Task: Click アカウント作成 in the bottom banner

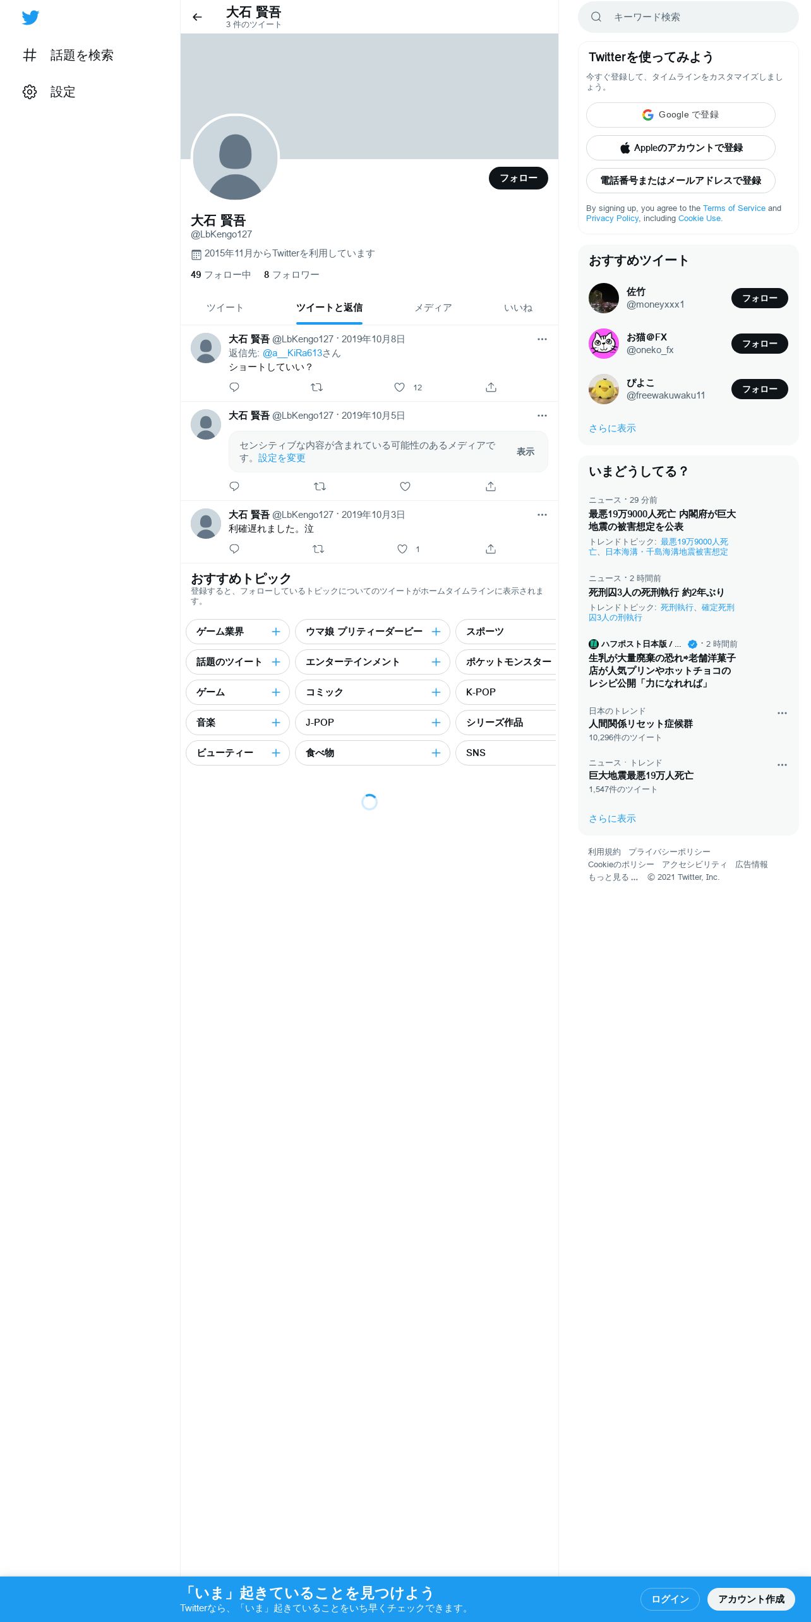Action: [751, 1599]
